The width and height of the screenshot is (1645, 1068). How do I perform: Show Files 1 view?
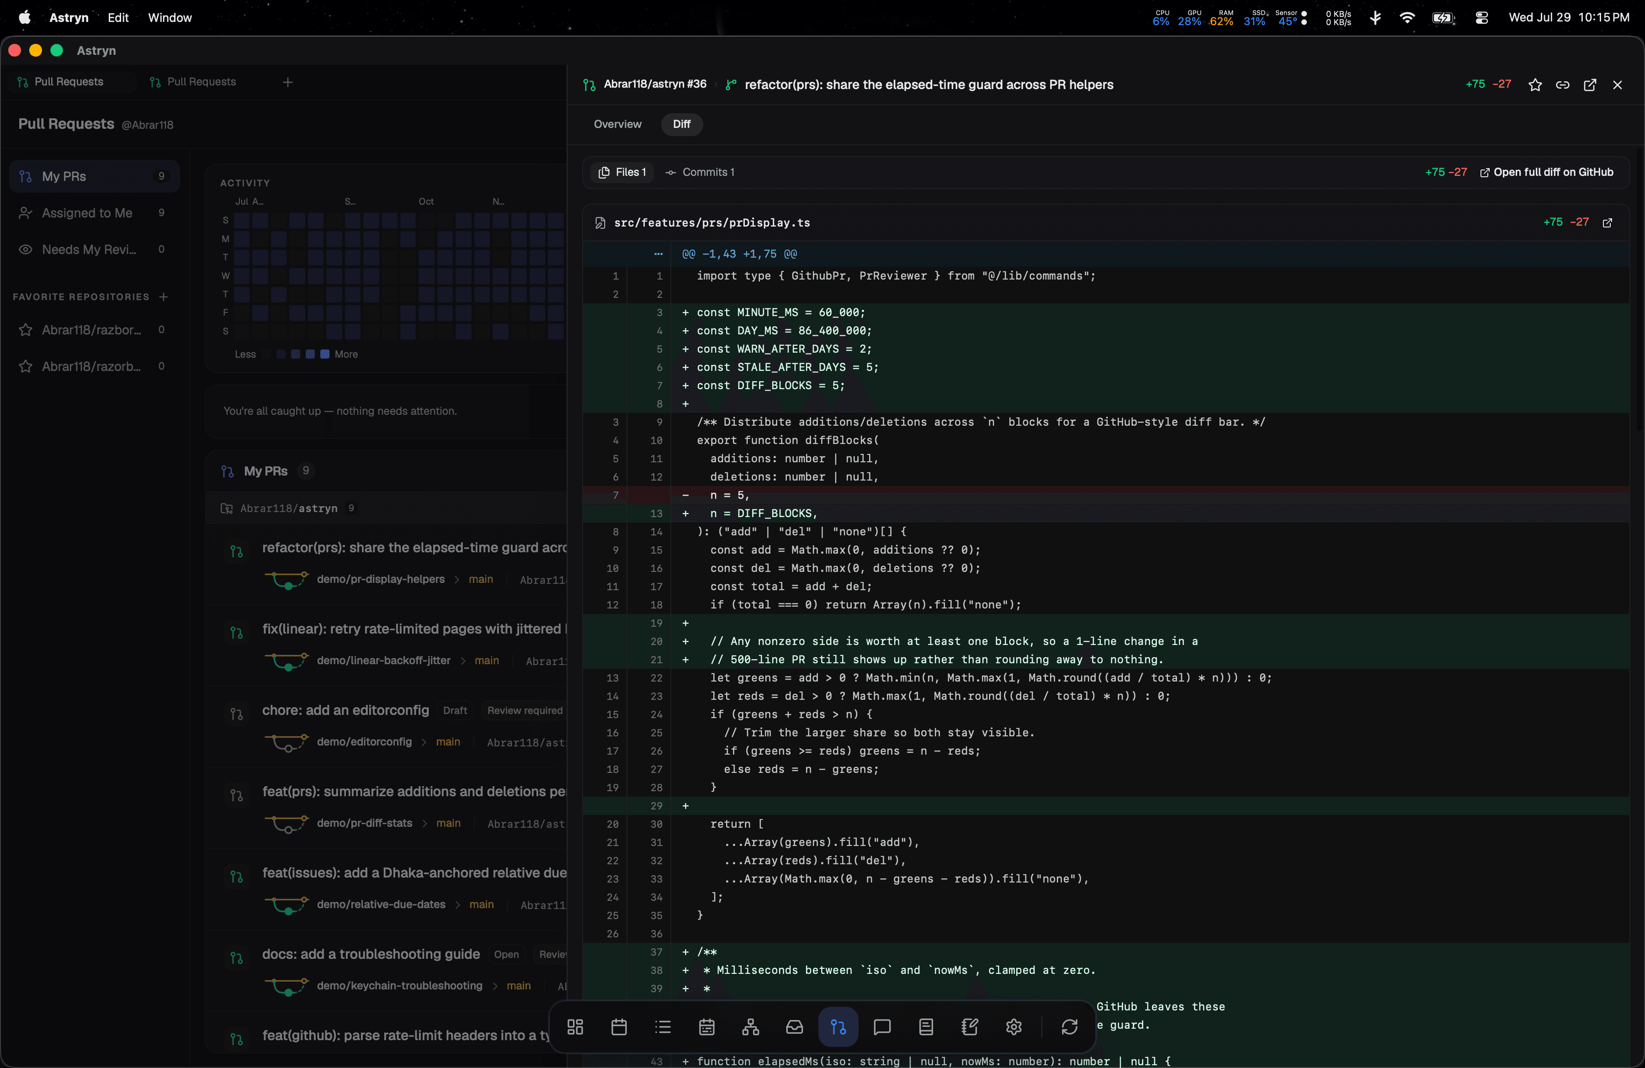click(622, 172)
